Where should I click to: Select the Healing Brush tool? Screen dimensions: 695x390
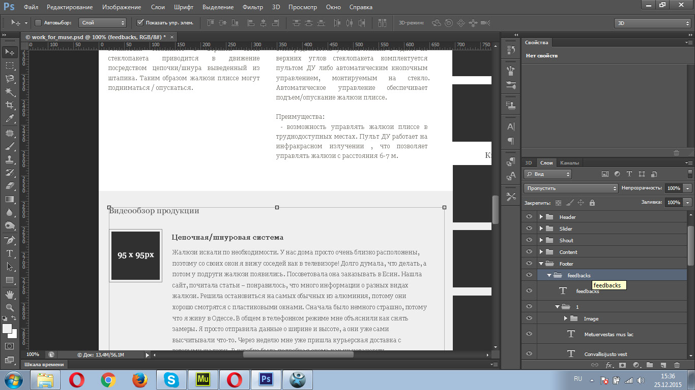pos(10,134)
